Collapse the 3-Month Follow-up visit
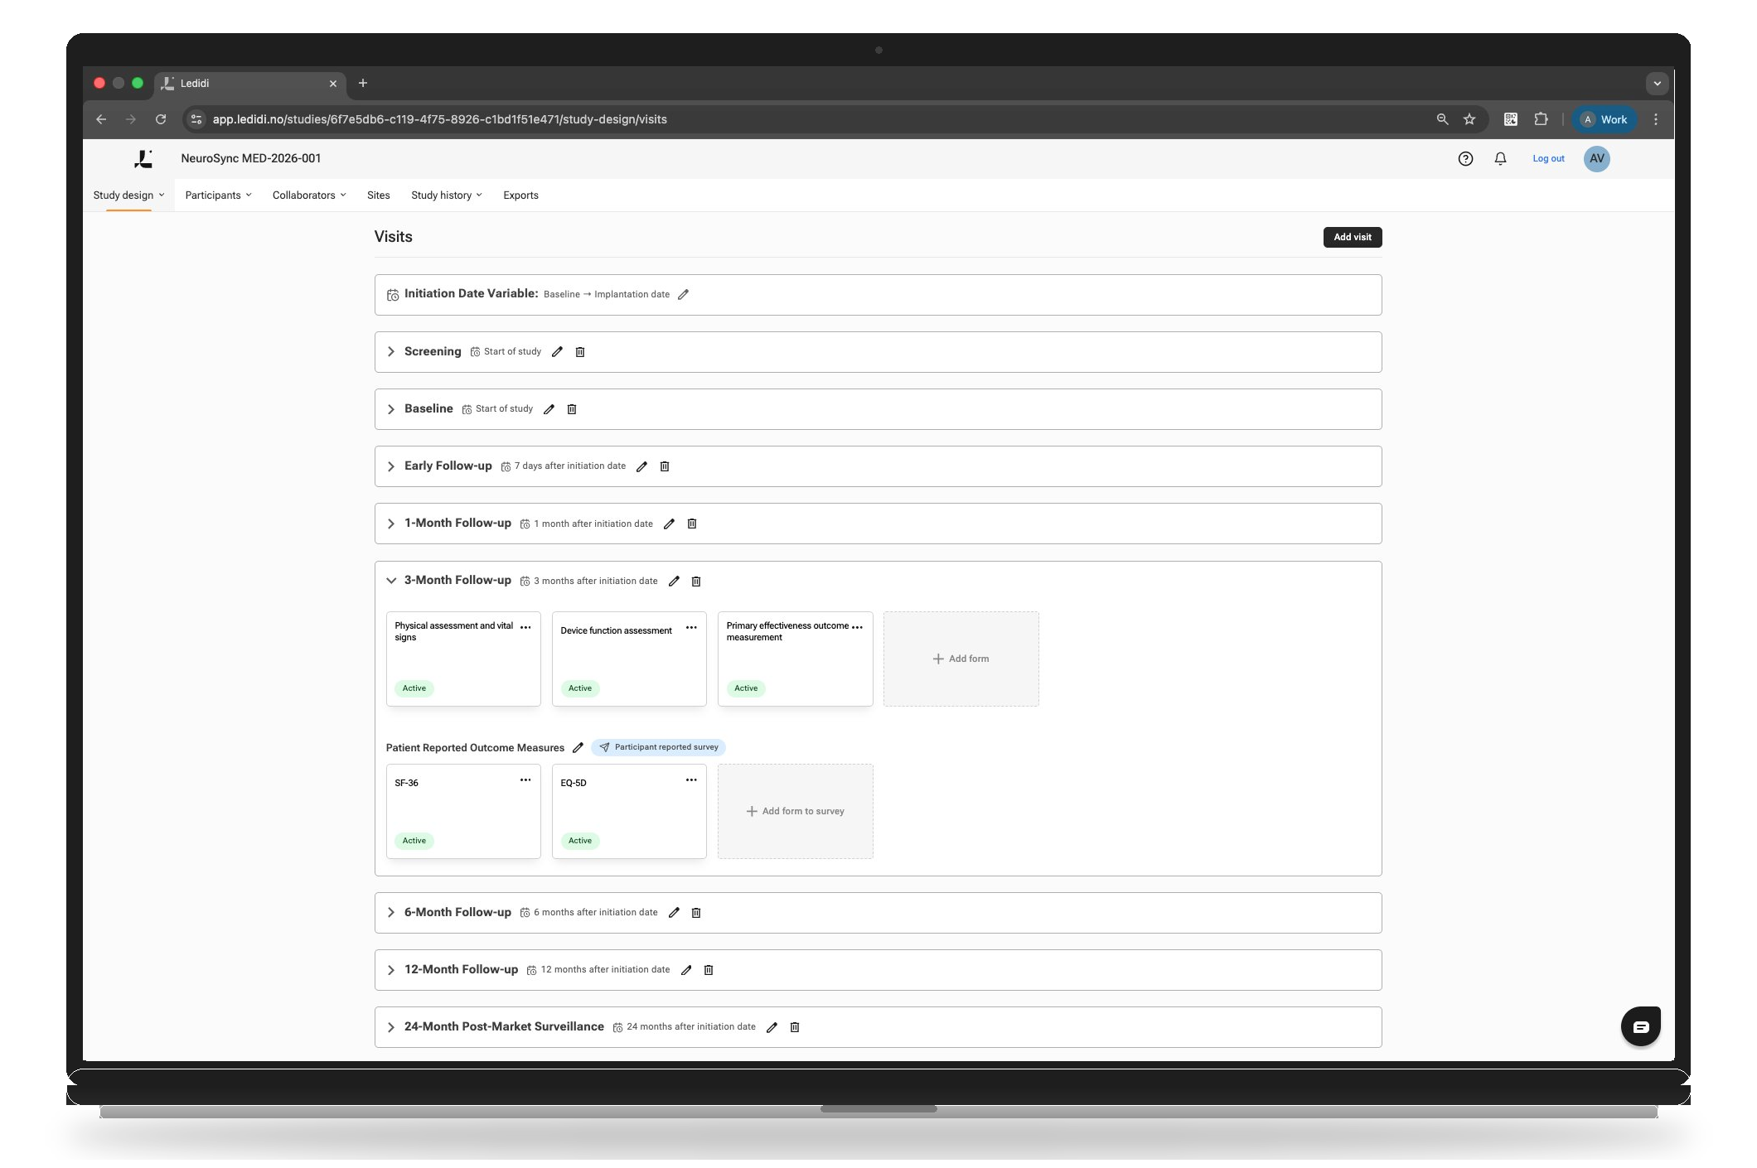 tap(391, 581)
